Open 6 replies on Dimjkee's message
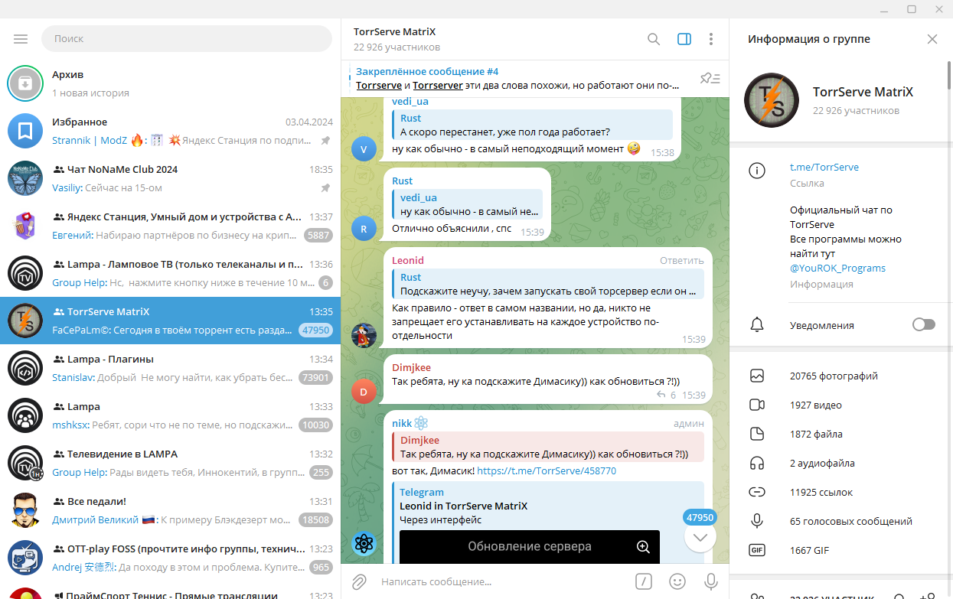Viewport: 953px width, 599px height. coord(667,395)
